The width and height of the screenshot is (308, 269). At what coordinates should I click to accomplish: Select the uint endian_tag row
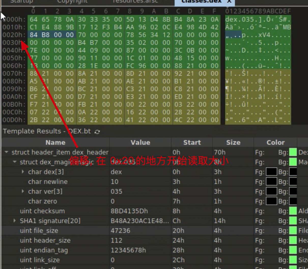click(x=155, y=250)
